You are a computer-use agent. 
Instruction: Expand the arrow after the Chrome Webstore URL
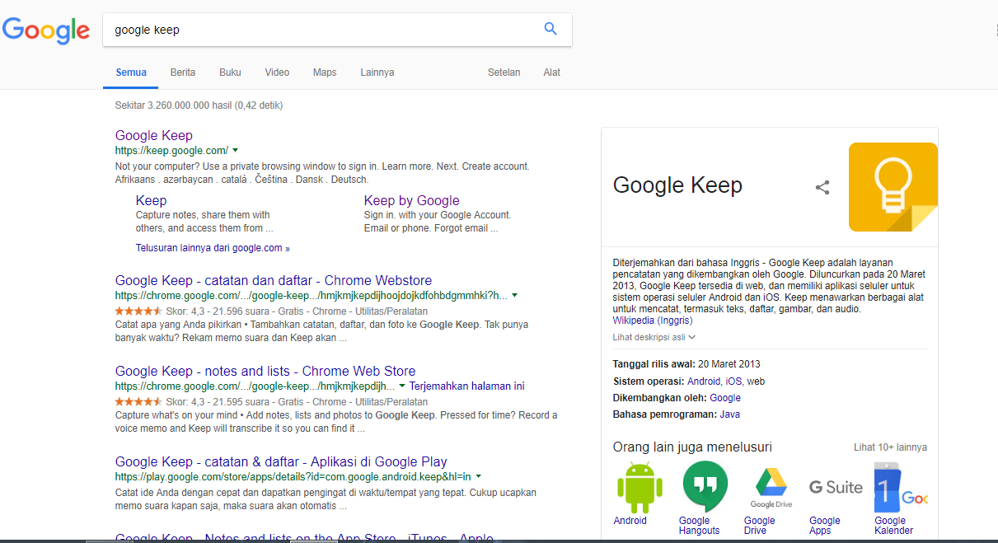tap(515, 295)
